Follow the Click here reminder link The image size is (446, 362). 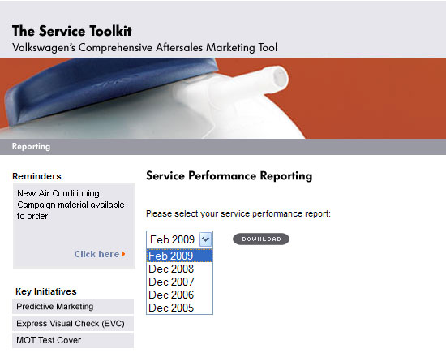pos(96,254)
